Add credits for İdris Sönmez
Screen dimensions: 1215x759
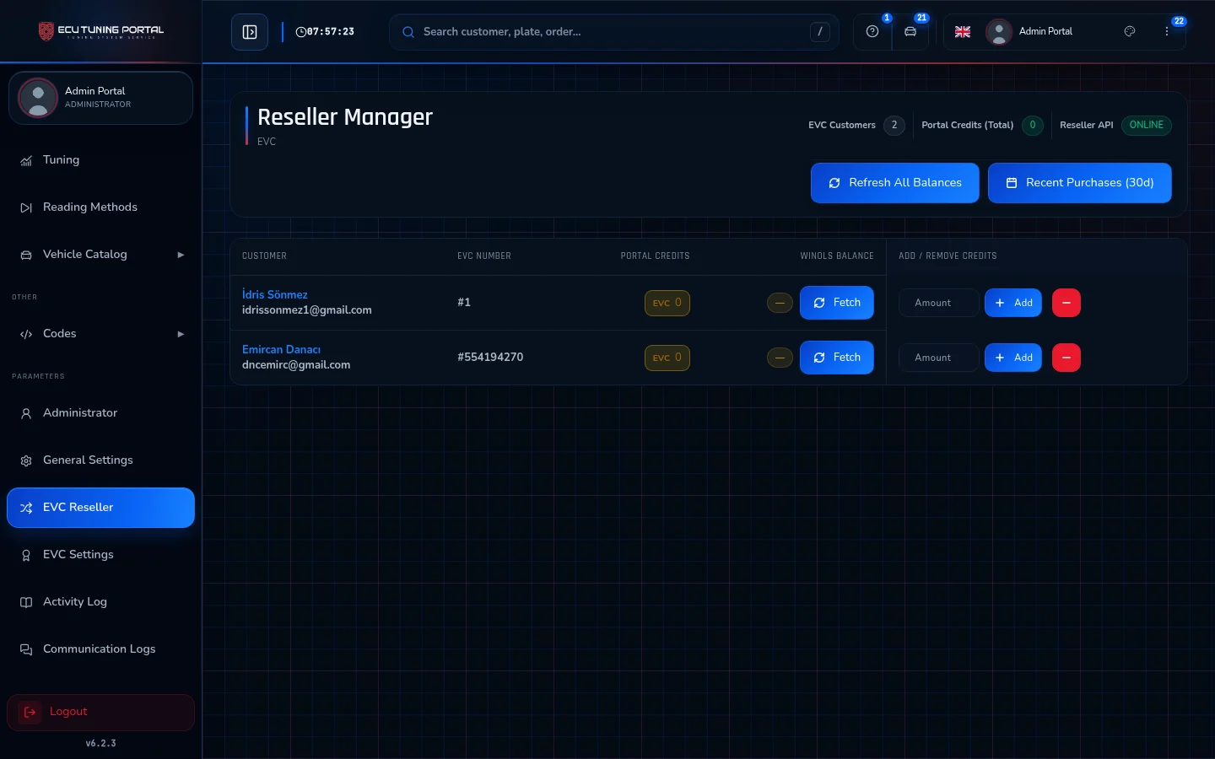(x=1013, y=303)
